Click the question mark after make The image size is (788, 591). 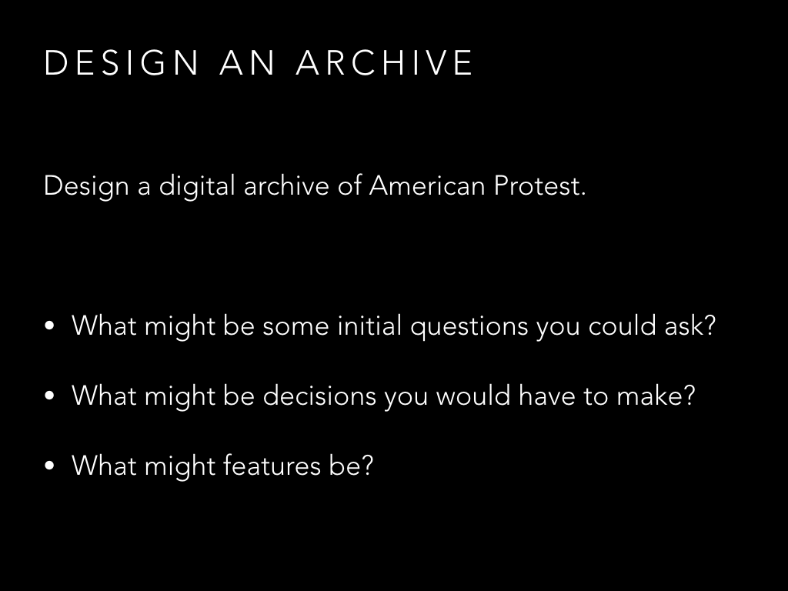click(x=689, y=396)
